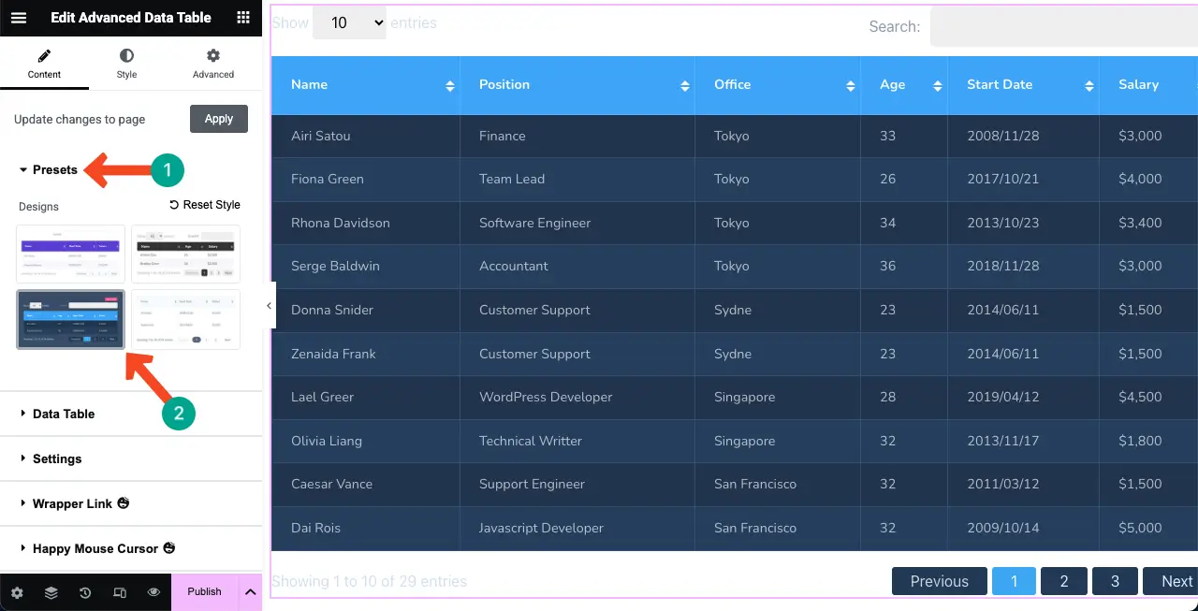
Task: Click the Salary column header
Action: pyautogui.click(x=1148, y=85)
